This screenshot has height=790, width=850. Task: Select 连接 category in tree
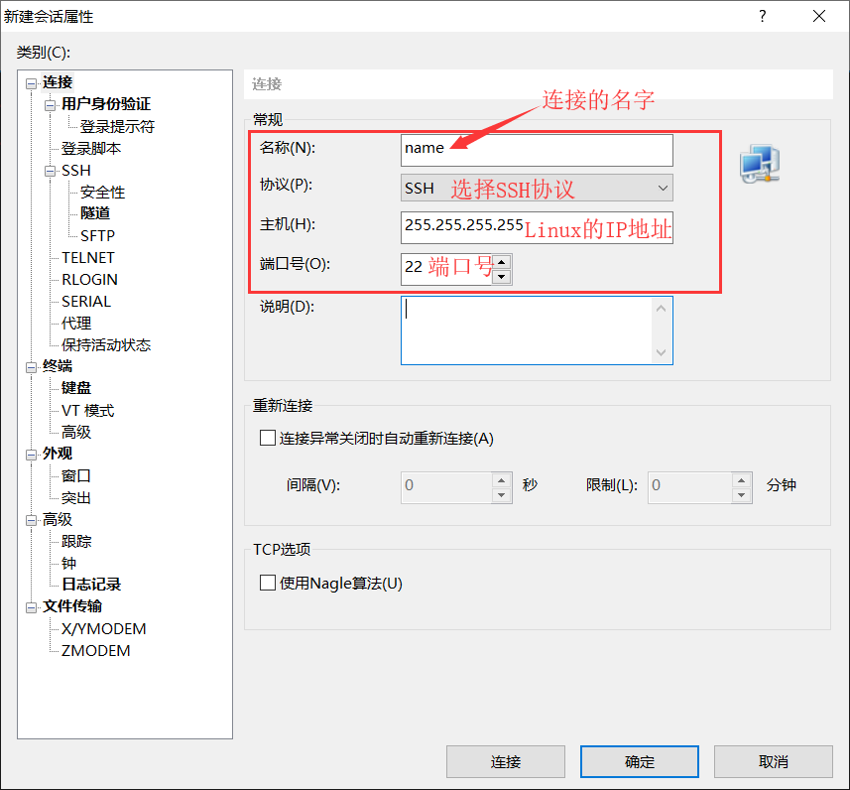58,82
